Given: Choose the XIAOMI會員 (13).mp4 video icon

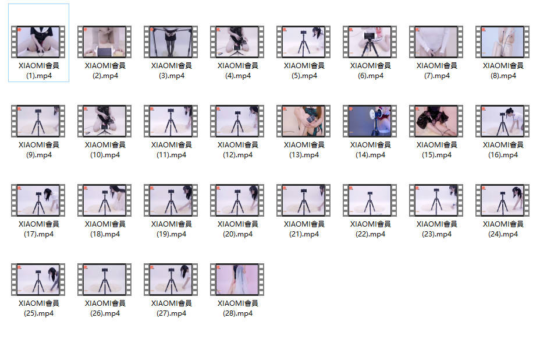Looking at the screenshot, I should (303, 121).
